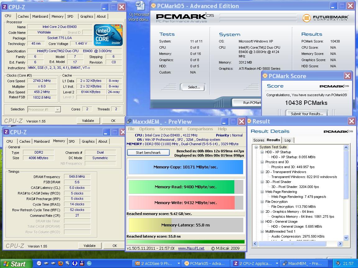The width and height of the screenshot is (358, 268).
Task: Click the Result window title icon
Action: click(x=249, y=121)
